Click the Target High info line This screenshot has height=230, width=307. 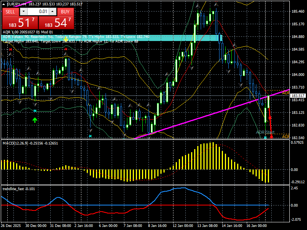click(x=71, y=41)
